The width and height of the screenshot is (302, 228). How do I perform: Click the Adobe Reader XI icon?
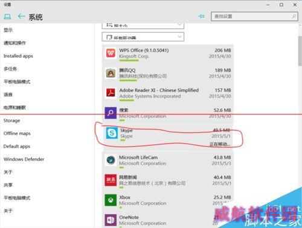[111, 93]
